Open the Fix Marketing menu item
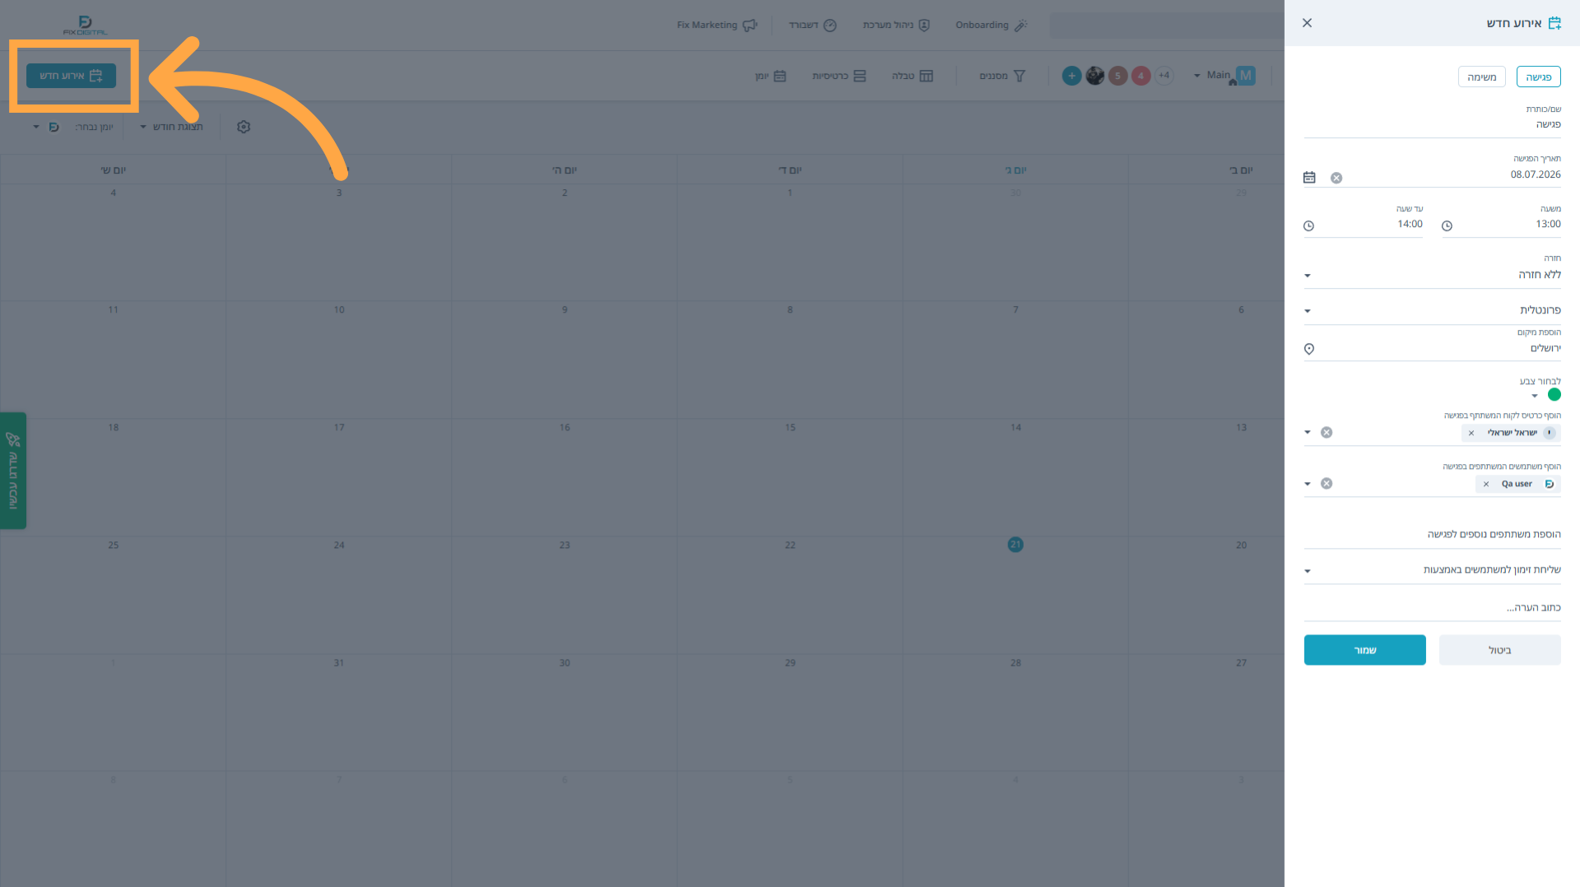Screen dimensions: 1580x887 coord(716,26)
